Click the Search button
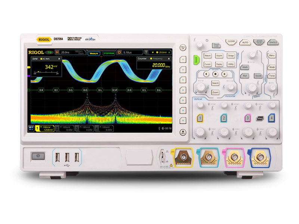Viewport: 299px width, 224px height. (215, 83)
